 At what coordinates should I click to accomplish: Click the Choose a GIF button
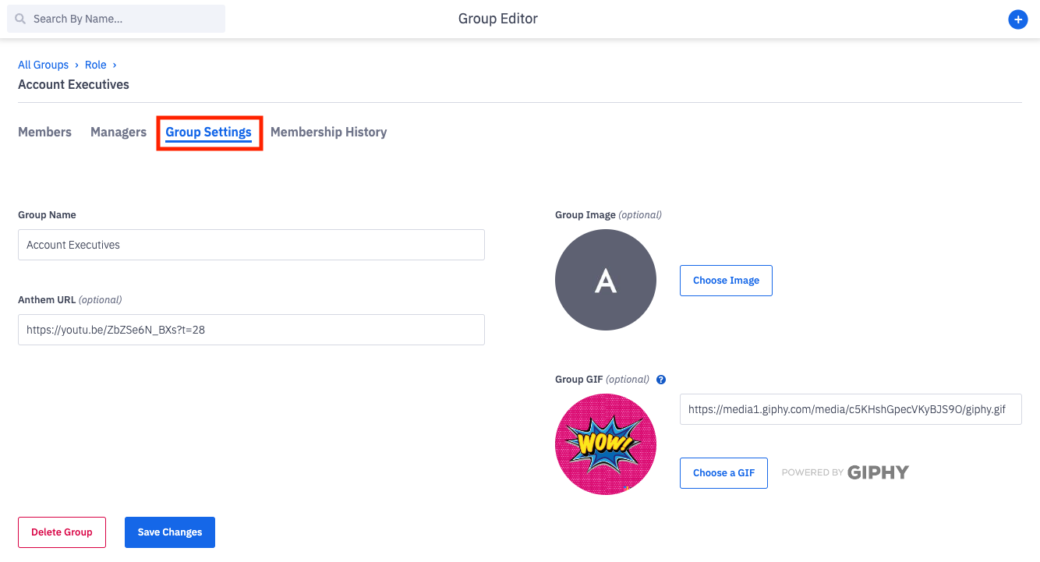coord(723,472)
